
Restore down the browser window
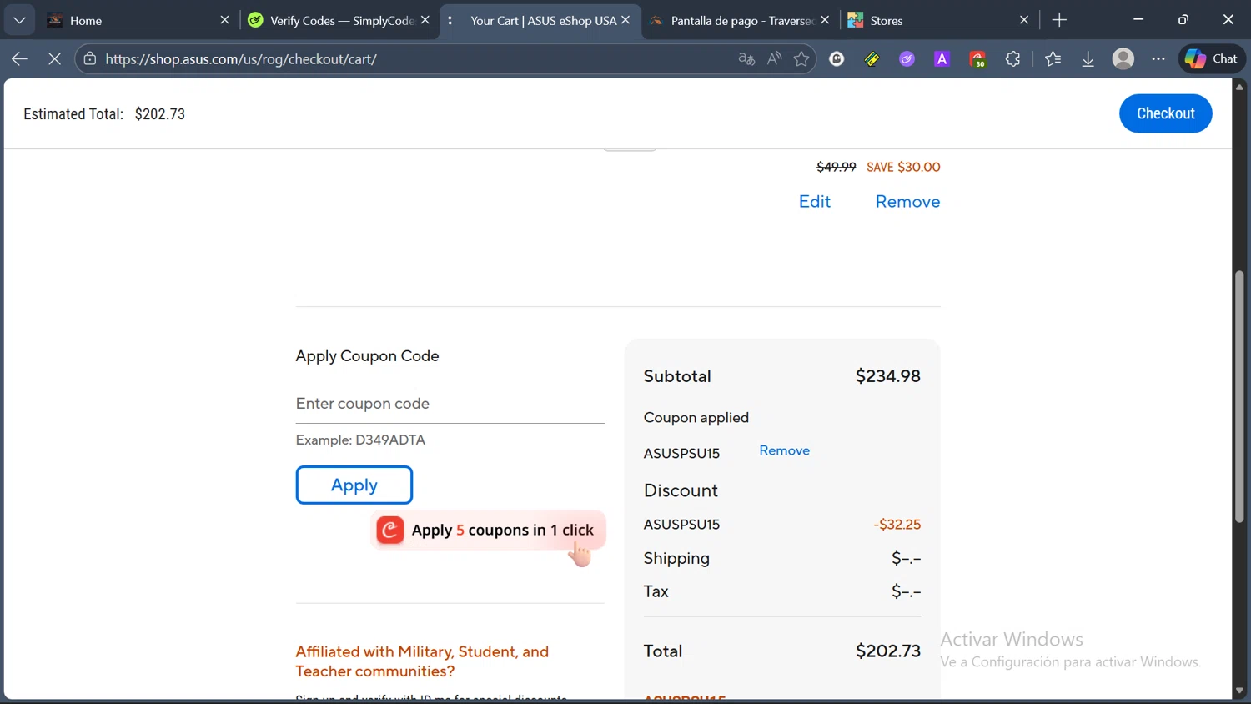tap(1183, 20)
